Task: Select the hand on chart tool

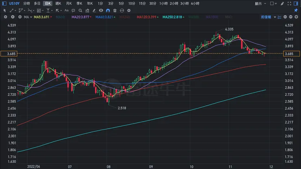Action: pos(87,11)
